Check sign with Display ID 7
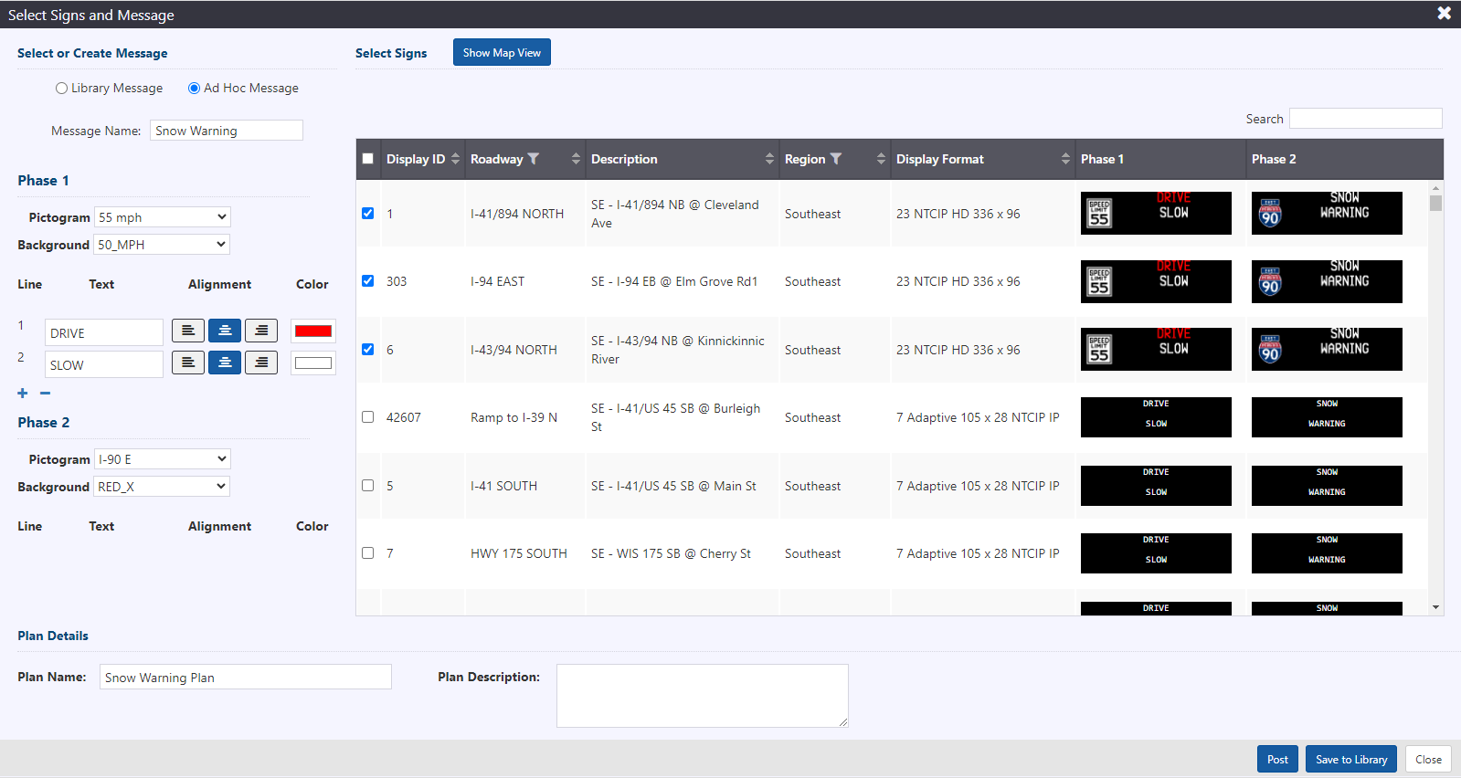This screenshot has width=1461, height=778. tap(368, 552)
